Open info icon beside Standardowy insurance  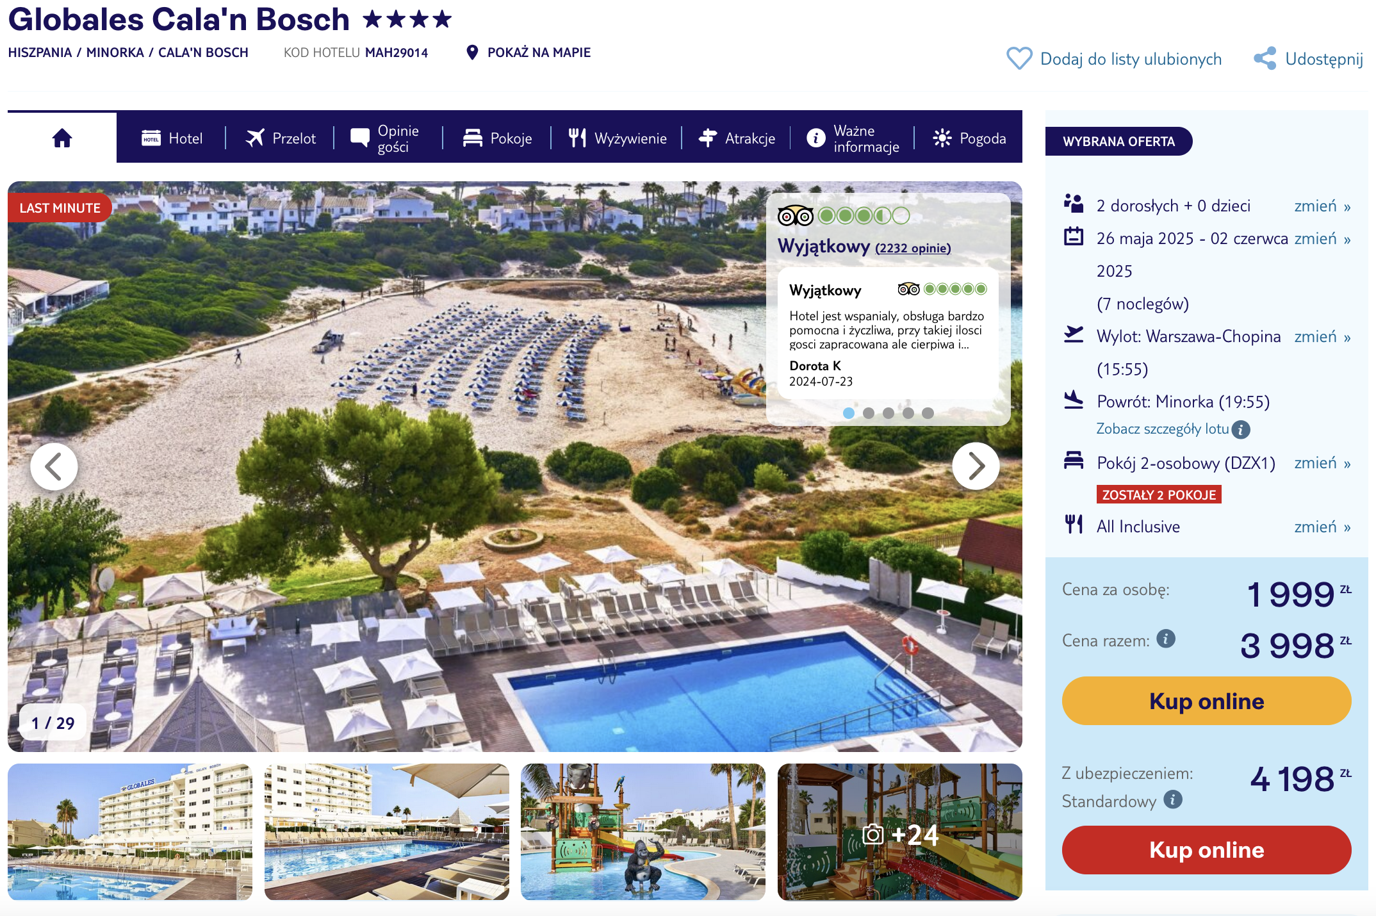(1173, 799)
